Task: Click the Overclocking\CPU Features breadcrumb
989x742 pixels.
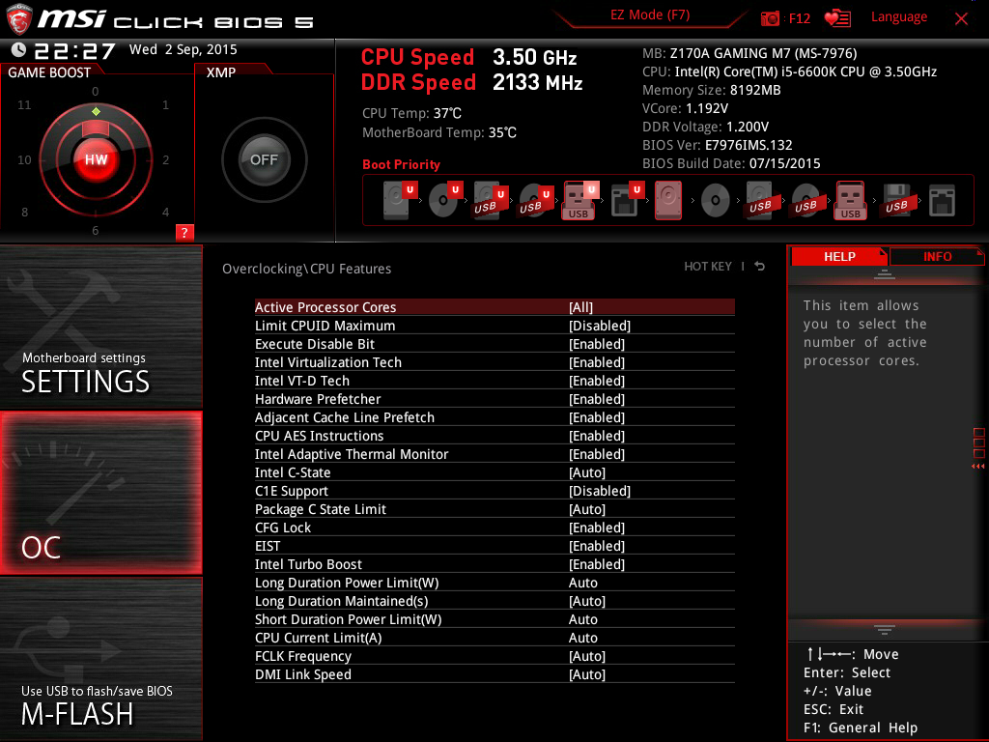Action: pos(306,269)
